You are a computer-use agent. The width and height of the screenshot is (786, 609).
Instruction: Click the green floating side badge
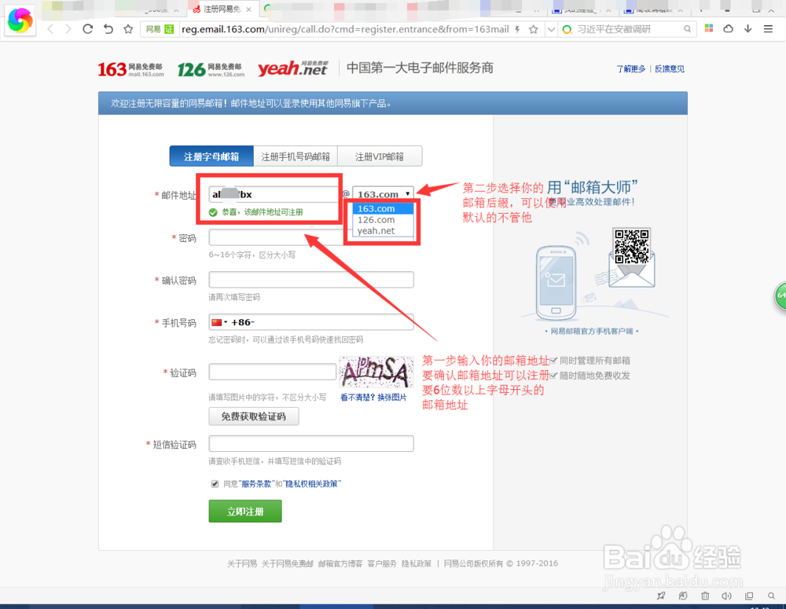point(780,295)
